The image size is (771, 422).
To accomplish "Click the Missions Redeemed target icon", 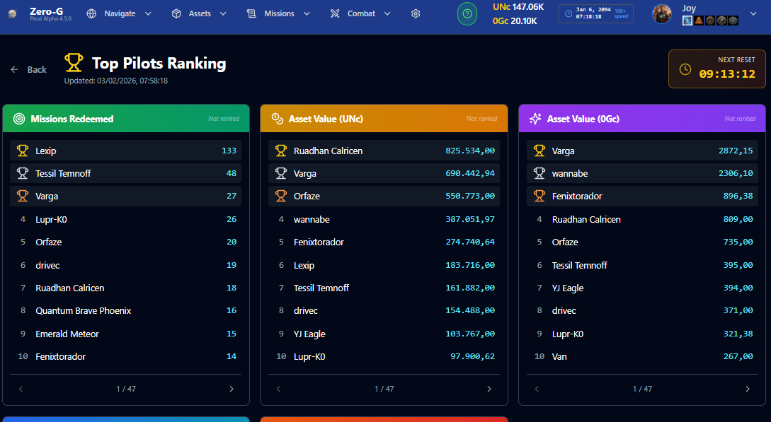I will point(19,119).
